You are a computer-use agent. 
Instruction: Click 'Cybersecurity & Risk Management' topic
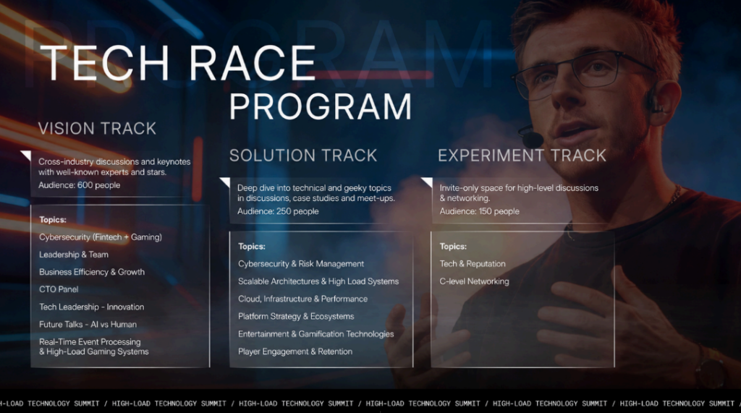click(x=301, y=264)
